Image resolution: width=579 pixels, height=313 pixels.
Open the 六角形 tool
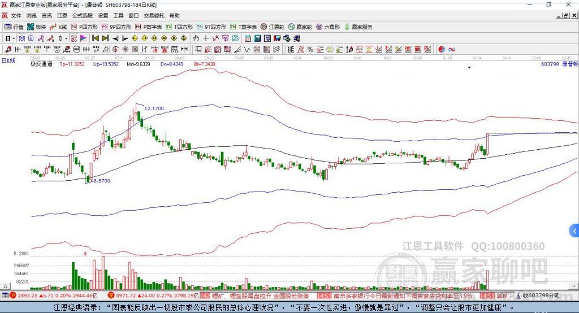328,27
